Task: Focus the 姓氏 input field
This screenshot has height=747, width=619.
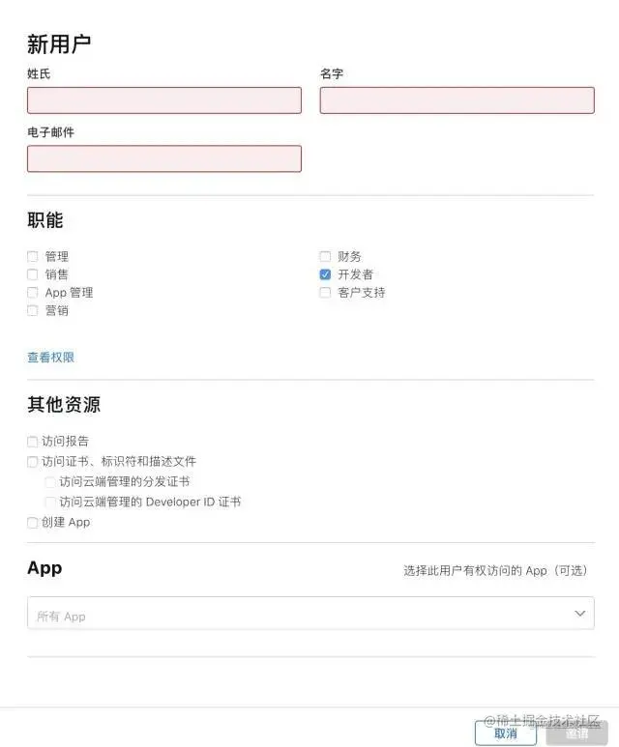Action: (x=164, y=101)
